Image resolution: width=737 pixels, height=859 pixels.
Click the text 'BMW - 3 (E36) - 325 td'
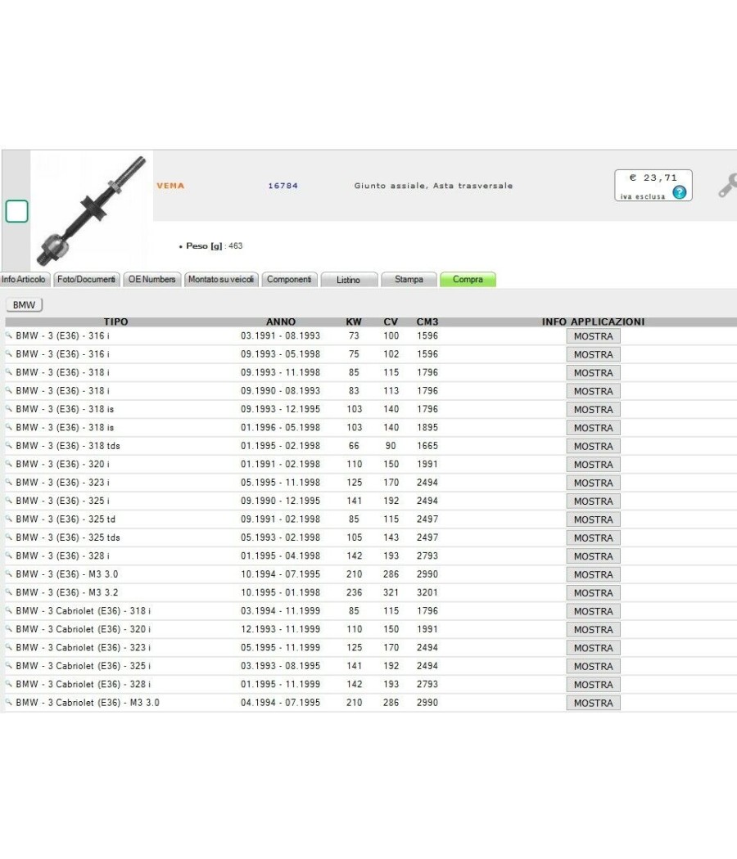click(x=66, y=519)
